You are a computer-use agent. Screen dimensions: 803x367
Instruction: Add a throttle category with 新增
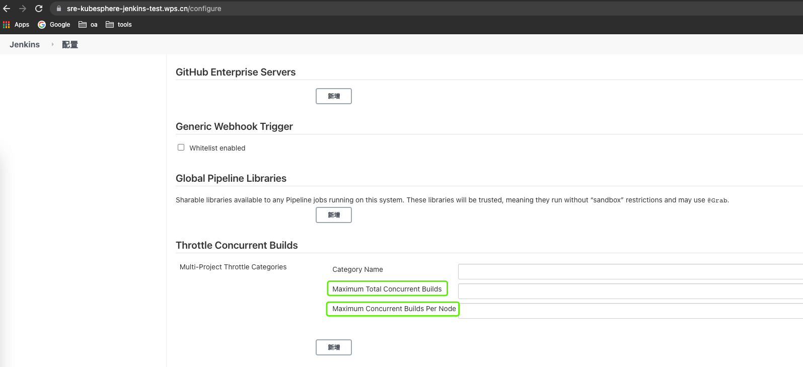[334, 347]
